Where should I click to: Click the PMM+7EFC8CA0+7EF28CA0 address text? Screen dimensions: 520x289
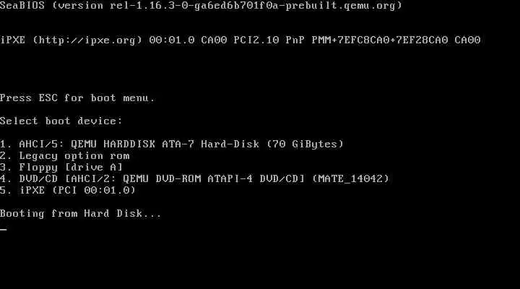380,40
